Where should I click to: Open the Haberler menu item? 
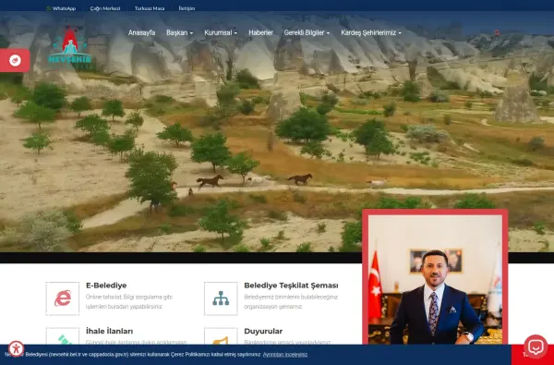tap(260, 32)
